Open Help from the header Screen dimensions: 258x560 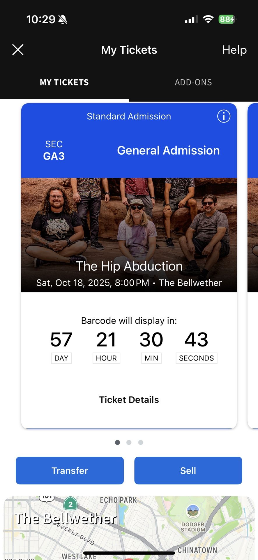click(234, 50)
